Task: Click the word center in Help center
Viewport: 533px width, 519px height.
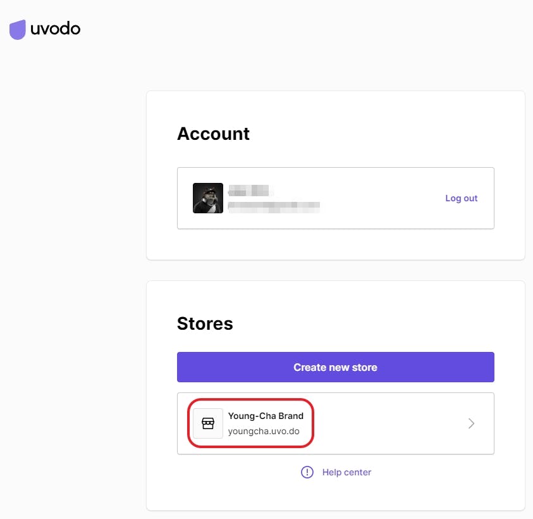Action: point(357,472)
